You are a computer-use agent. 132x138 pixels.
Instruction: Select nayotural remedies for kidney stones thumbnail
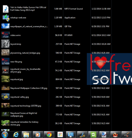(x=5, y=123)
